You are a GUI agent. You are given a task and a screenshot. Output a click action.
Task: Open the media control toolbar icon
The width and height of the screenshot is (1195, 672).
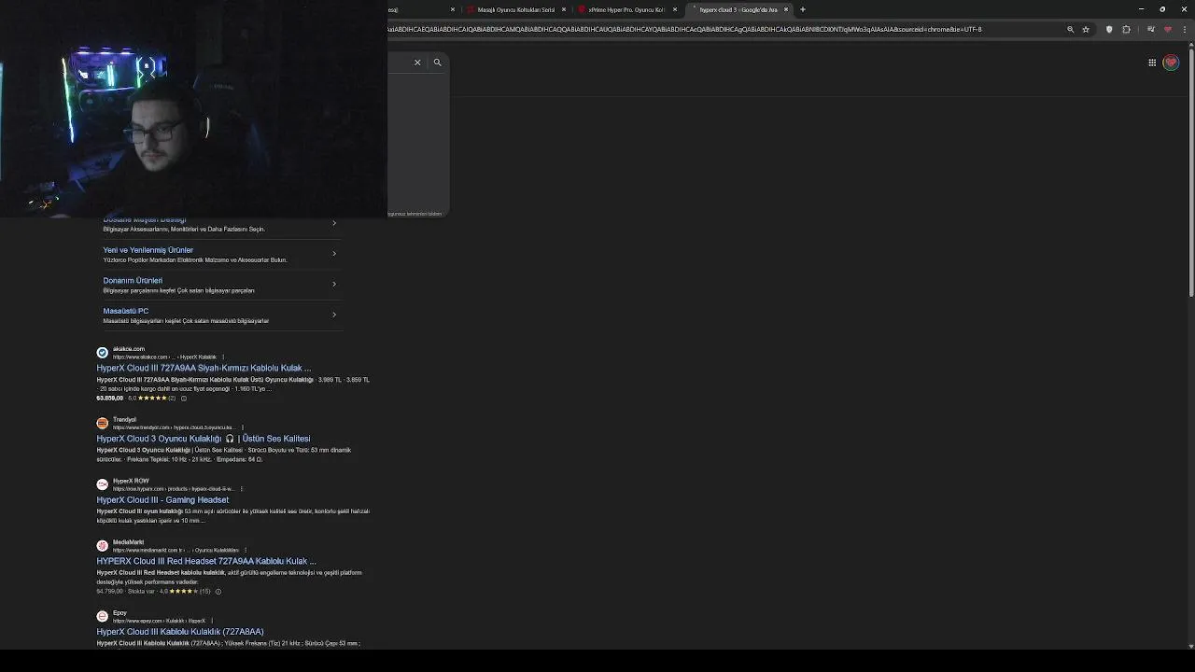(1150, 29)
